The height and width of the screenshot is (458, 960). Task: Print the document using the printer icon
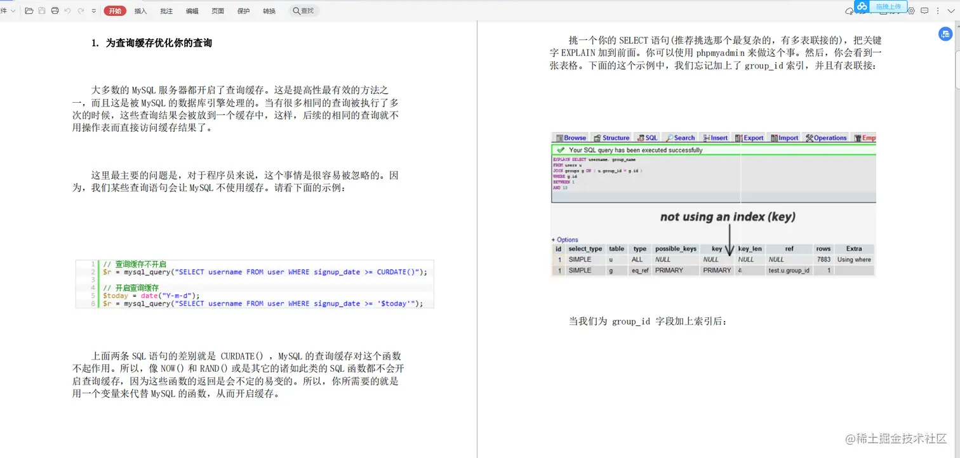pos(55,11)
